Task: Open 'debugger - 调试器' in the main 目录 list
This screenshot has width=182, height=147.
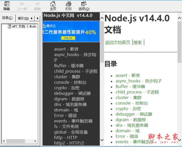Action: 134,114
